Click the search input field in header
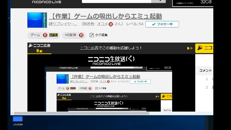 pos(117,1)
